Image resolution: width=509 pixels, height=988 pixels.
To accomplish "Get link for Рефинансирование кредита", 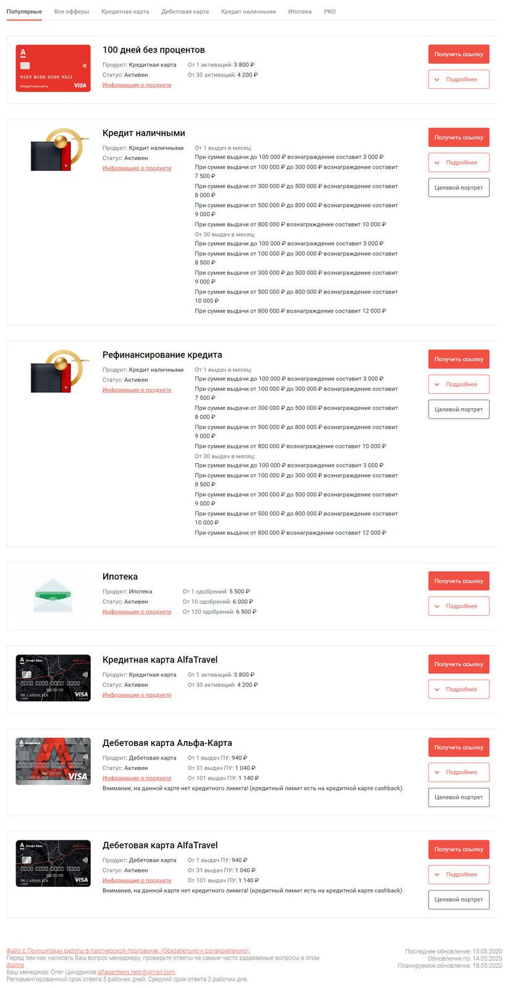I will 458,359.
